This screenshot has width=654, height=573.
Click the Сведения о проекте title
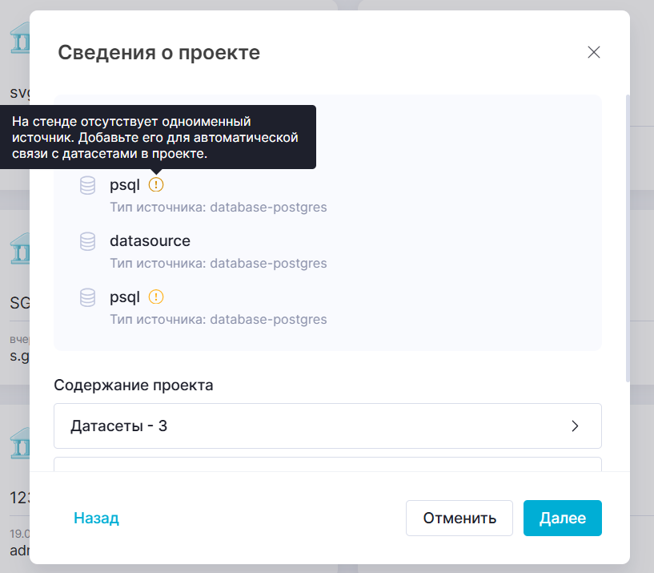click(x=158, y=54)
